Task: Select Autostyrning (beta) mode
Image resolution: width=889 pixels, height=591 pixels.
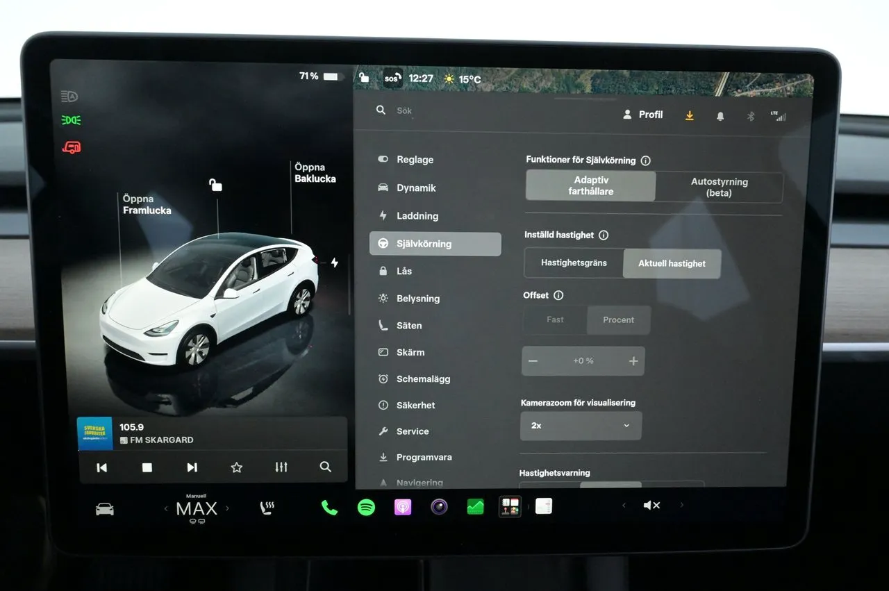Action: [719, 187]
